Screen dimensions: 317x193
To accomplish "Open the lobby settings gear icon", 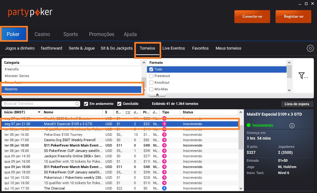I will (x=310, y=48).
